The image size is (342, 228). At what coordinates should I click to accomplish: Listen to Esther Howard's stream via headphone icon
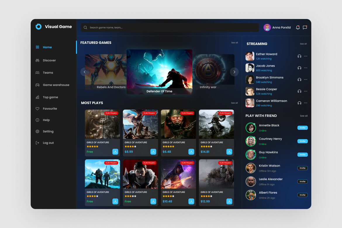299,56
